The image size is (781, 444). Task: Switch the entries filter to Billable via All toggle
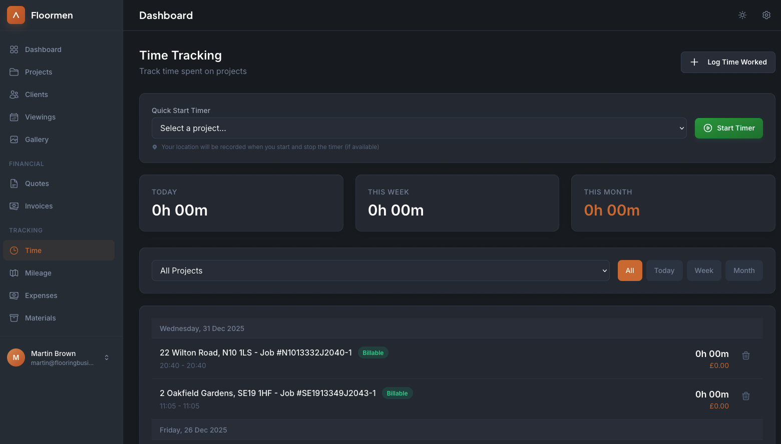630,270
